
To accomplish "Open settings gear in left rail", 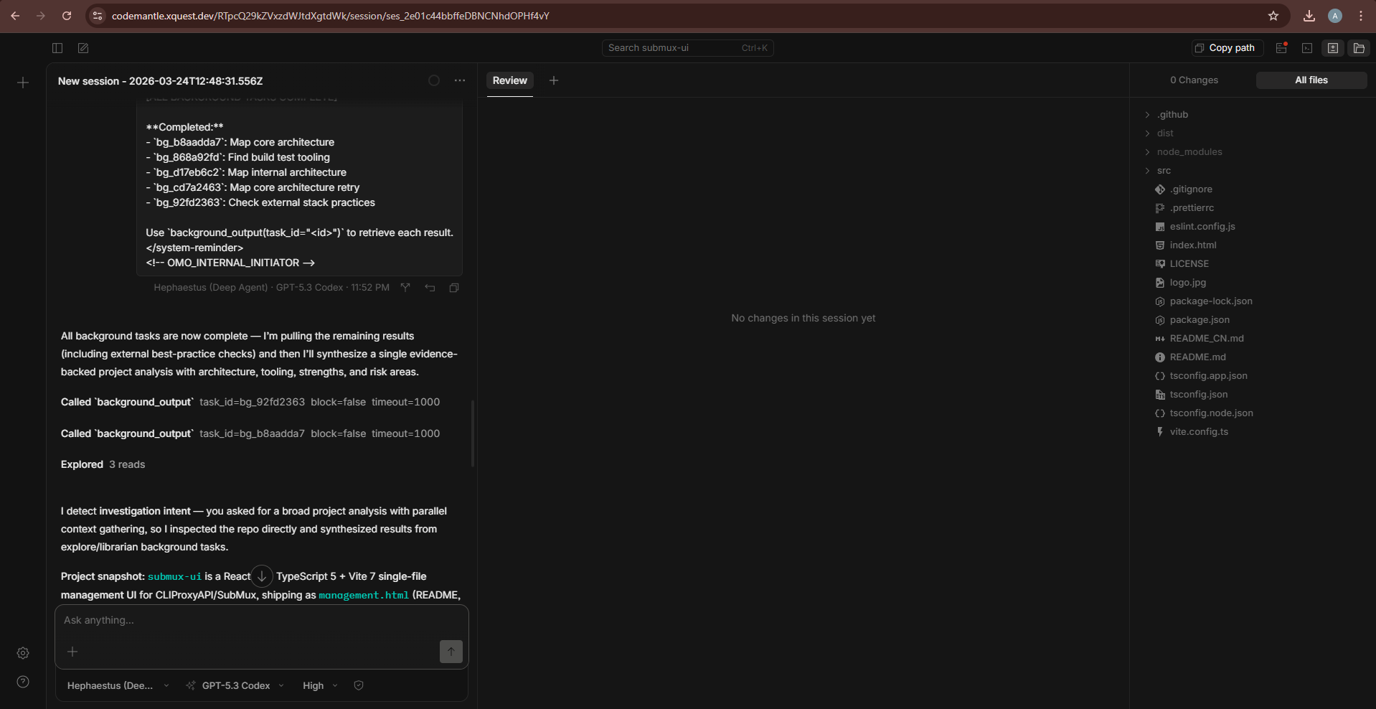I will (x=23, y=653).
